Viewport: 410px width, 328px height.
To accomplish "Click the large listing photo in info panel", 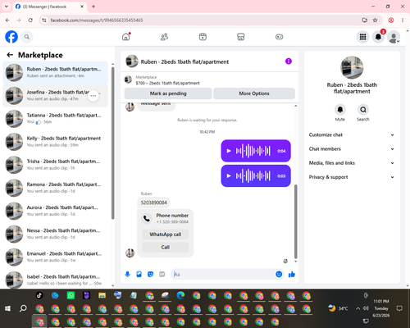I will pyautogui.click(x=352, y=67).
